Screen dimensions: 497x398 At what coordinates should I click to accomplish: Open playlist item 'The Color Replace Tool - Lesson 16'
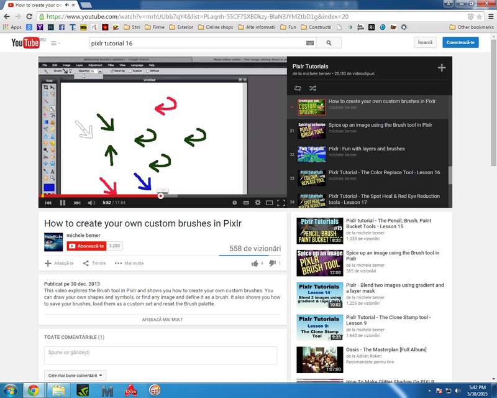tap(367, 178)
